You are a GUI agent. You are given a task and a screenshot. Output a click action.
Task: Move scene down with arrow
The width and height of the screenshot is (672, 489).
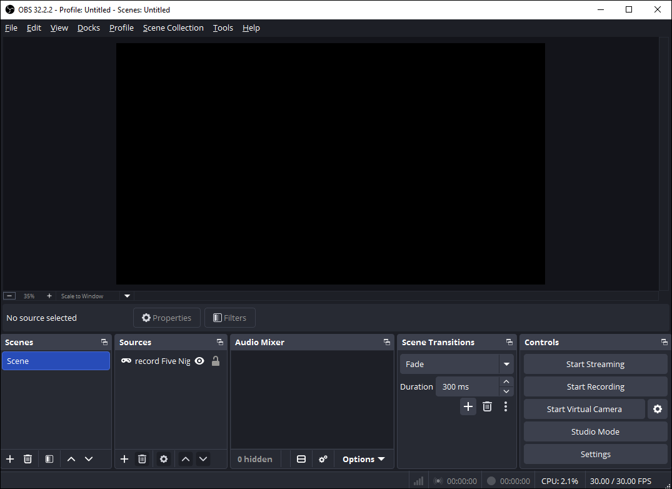click(x=89, y=459)
